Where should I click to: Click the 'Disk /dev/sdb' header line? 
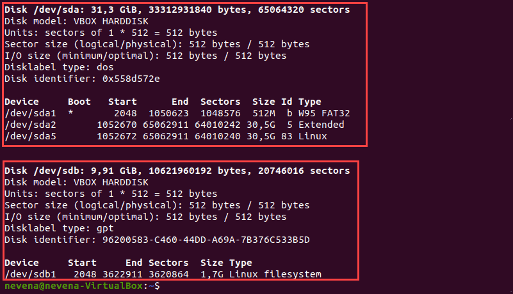[x=177, y=171]
